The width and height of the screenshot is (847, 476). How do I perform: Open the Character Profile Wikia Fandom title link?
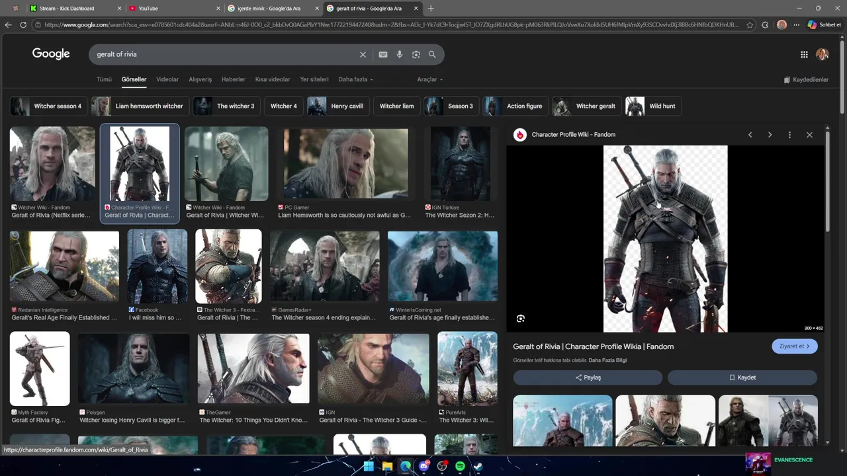tap(593, 346)
